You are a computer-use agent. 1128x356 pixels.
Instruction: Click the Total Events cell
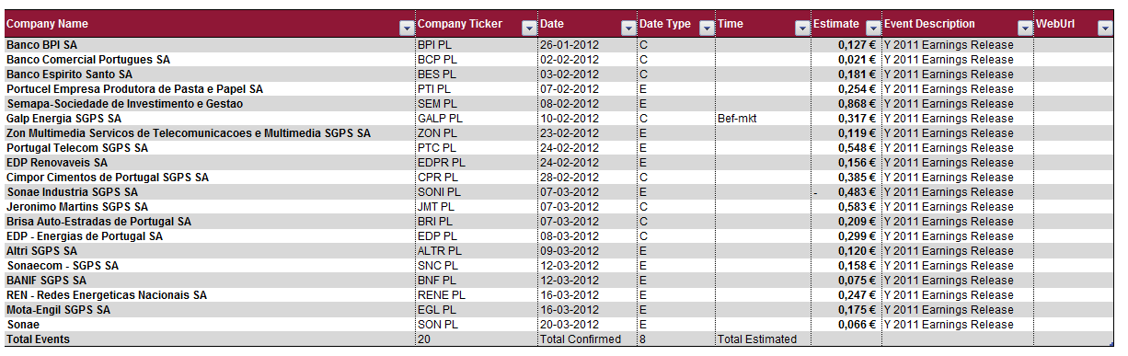coord(209,339)
